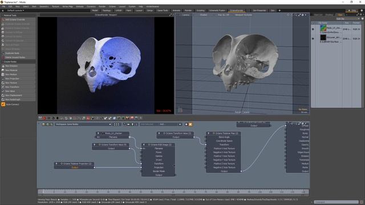The width and height of the screenshot is (365, 205).
Task: Click Positive X Axis Texture input port
Action: coord(205,149)
